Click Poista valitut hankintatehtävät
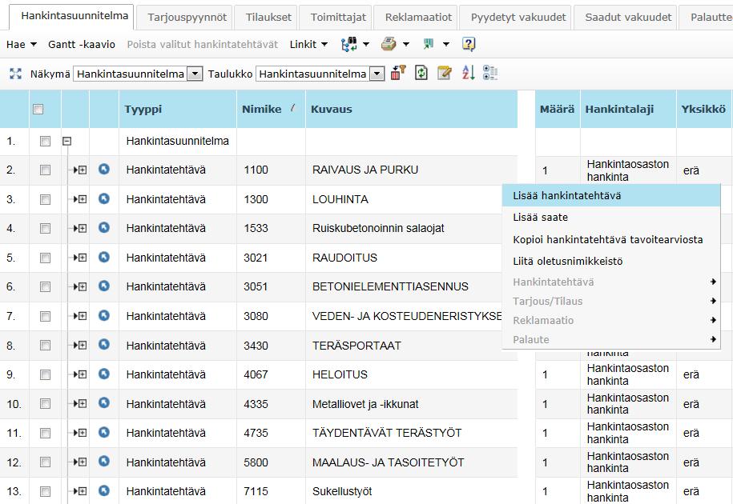The image size is (733, 504). (203, 44)
